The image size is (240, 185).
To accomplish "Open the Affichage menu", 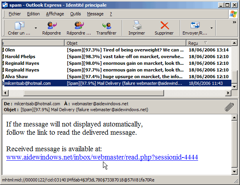I will (x=55, y=14).
